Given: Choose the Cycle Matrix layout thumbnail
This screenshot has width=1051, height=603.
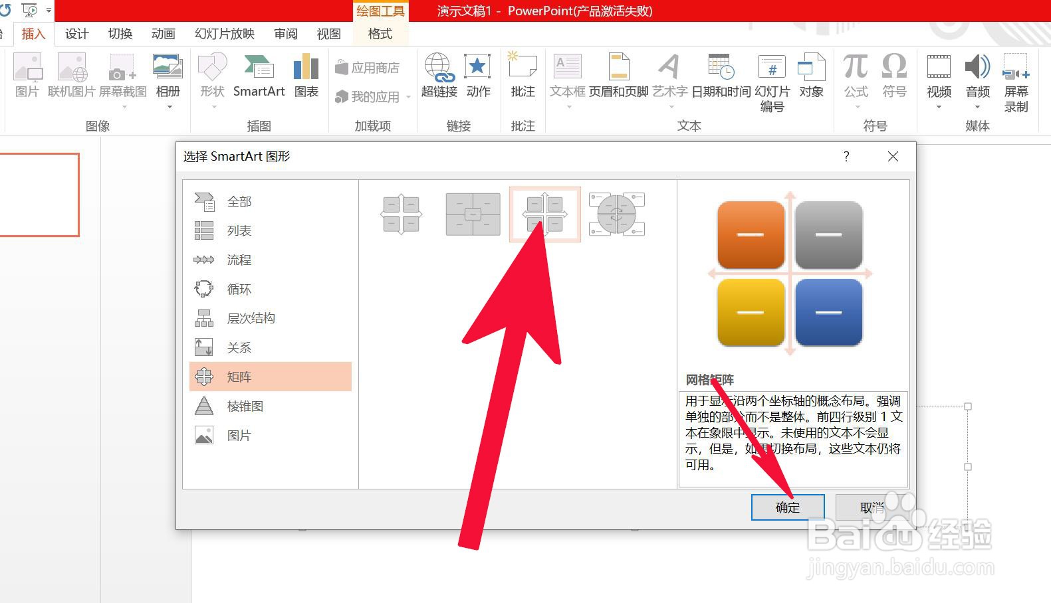Looking at the screenshot, I should pyautogui.click(x=617, y=214).
